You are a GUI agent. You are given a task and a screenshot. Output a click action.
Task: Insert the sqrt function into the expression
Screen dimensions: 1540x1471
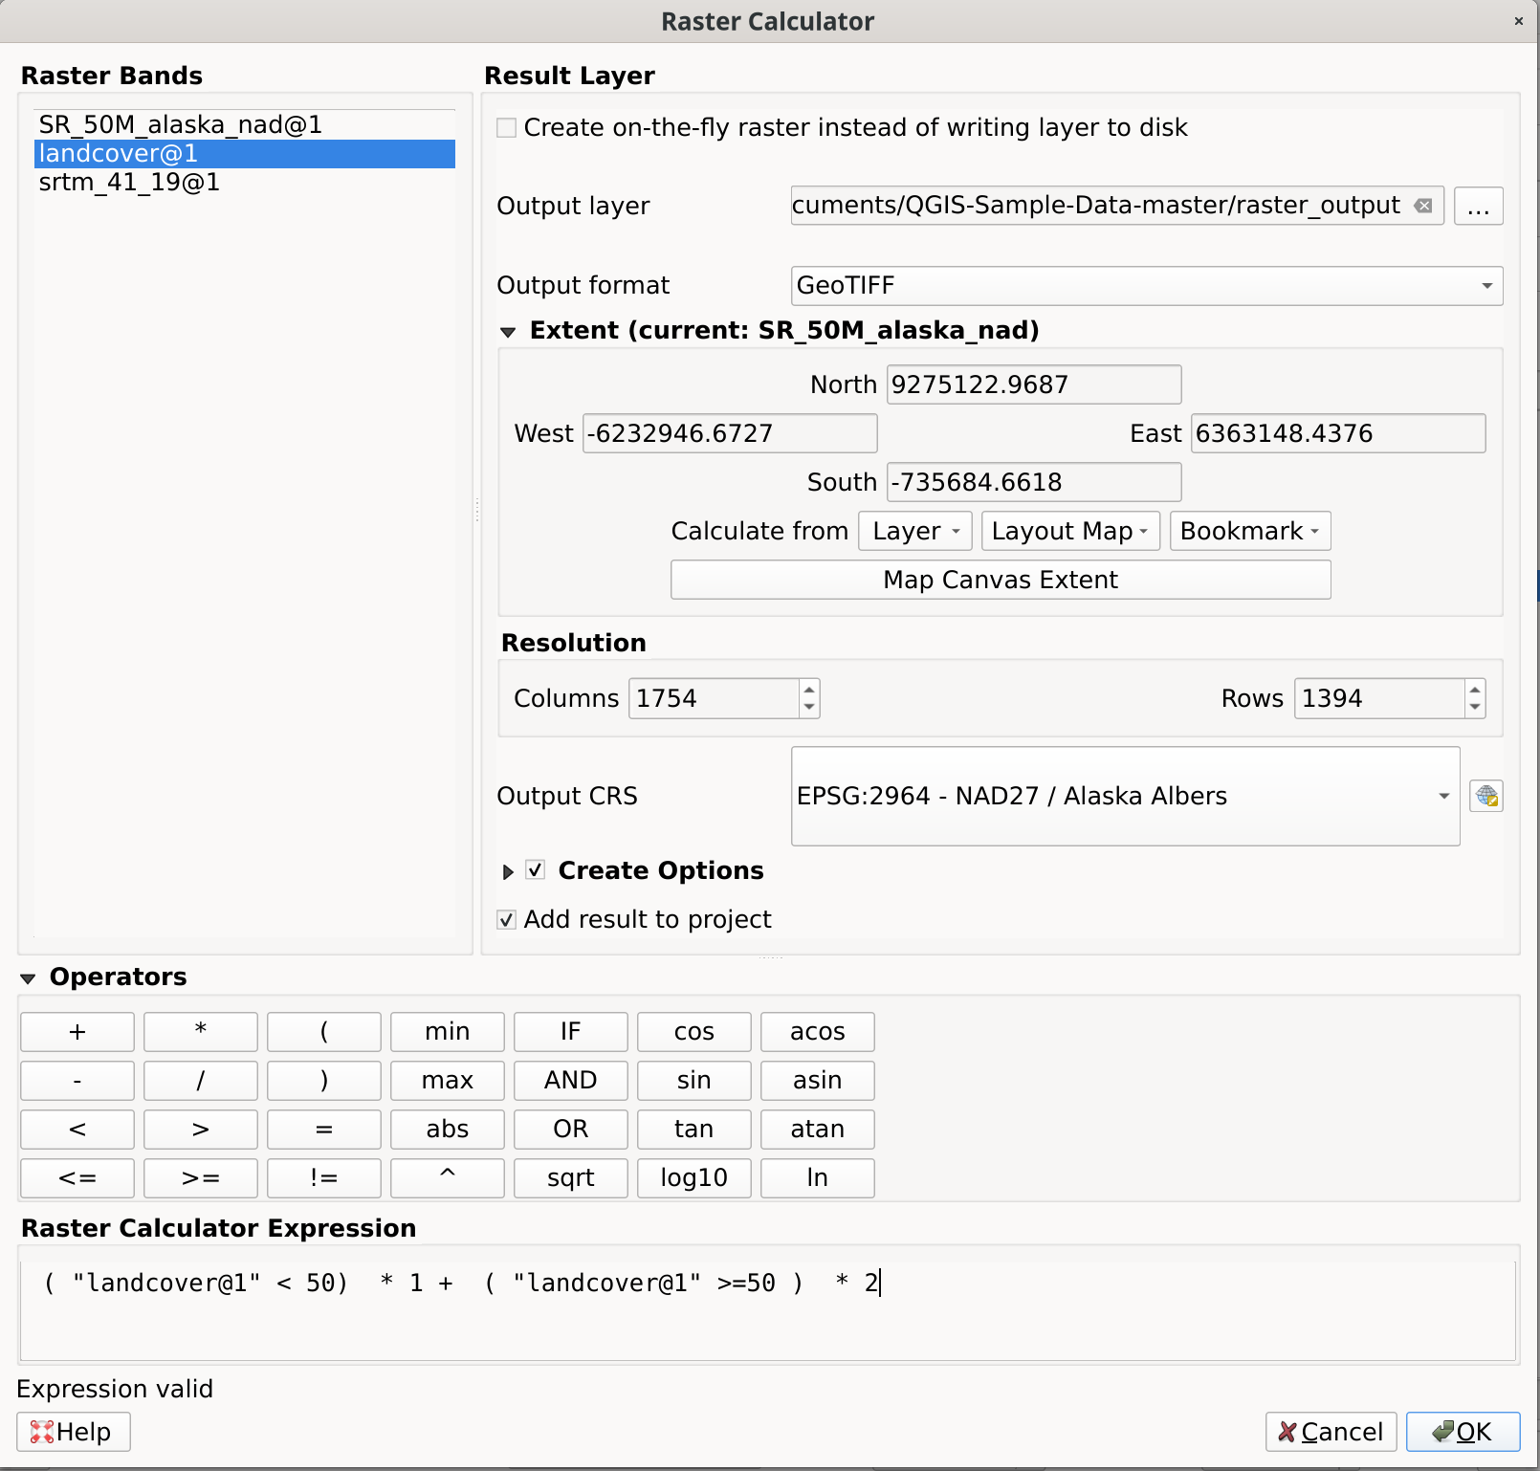point(570,1177)
